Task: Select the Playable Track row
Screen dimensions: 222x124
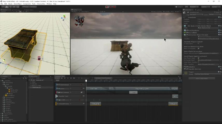Action: click(70, 96)
